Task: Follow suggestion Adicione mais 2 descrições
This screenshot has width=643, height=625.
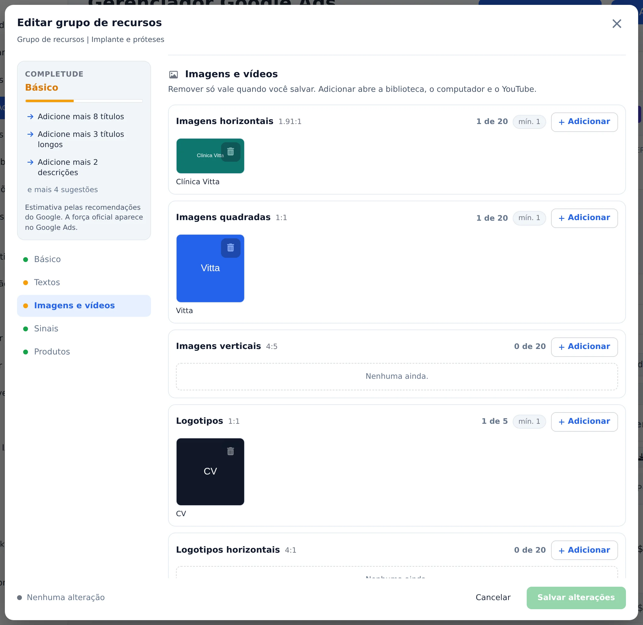Action: pyautogui.click(x=62, y=167)
